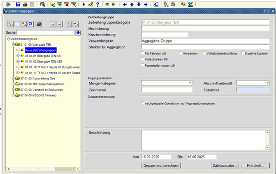Click the blue floppy disk Save icon
The height and width of the screenshot is (174, 276).
(x=18, y=5)
